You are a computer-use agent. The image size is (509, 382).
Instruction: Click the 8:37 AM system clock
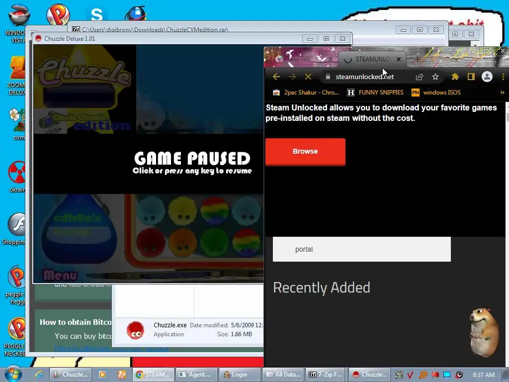(x=483, y=375)
